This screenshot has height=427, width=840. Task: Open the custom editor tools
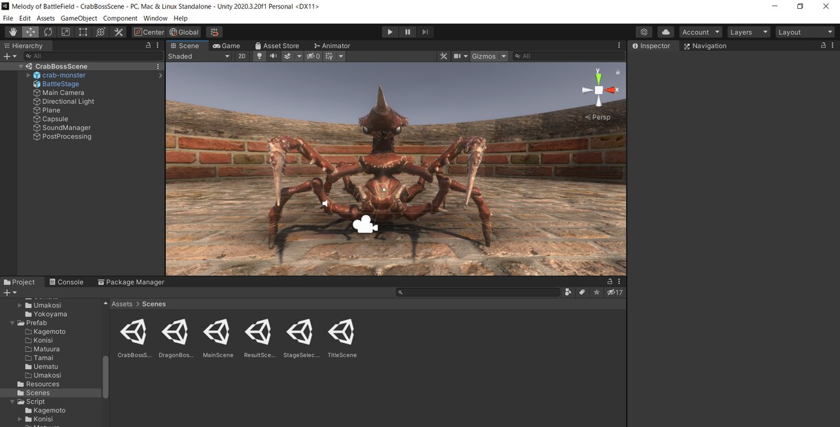pos(118,32)
